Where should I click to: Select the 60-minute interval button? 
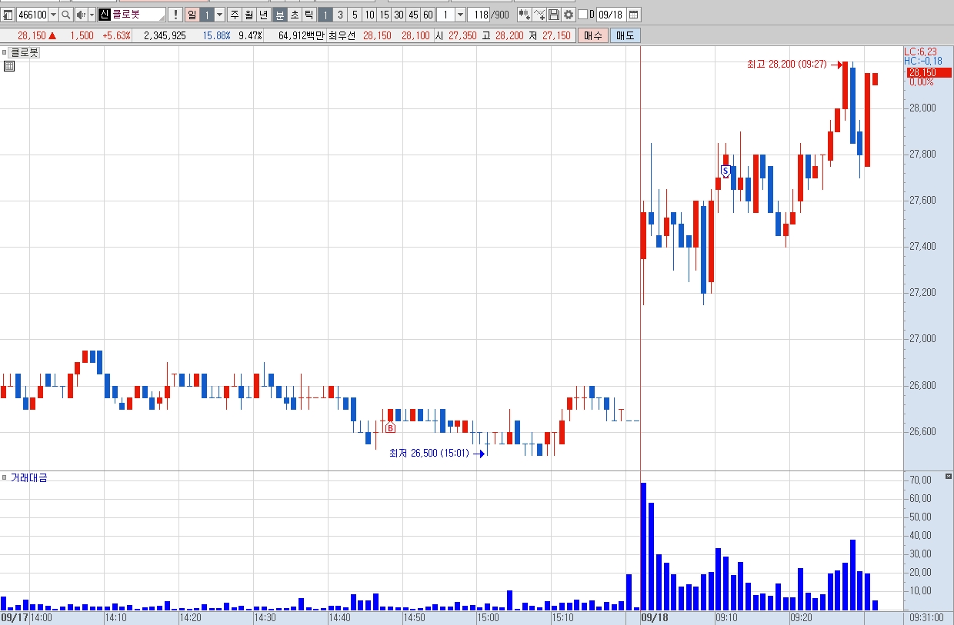tap(428, 15)
